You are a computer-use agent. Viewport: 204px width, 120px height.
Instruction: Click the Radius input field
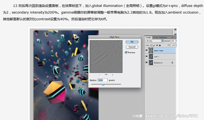tap(103, 80)
